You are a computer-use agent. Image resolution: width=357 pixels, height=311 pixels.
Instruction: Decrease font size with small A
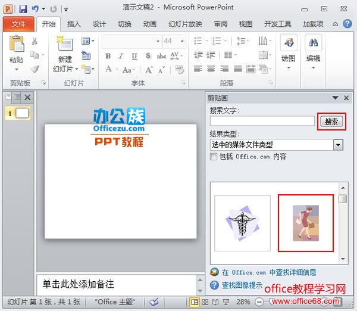(161, 70)
